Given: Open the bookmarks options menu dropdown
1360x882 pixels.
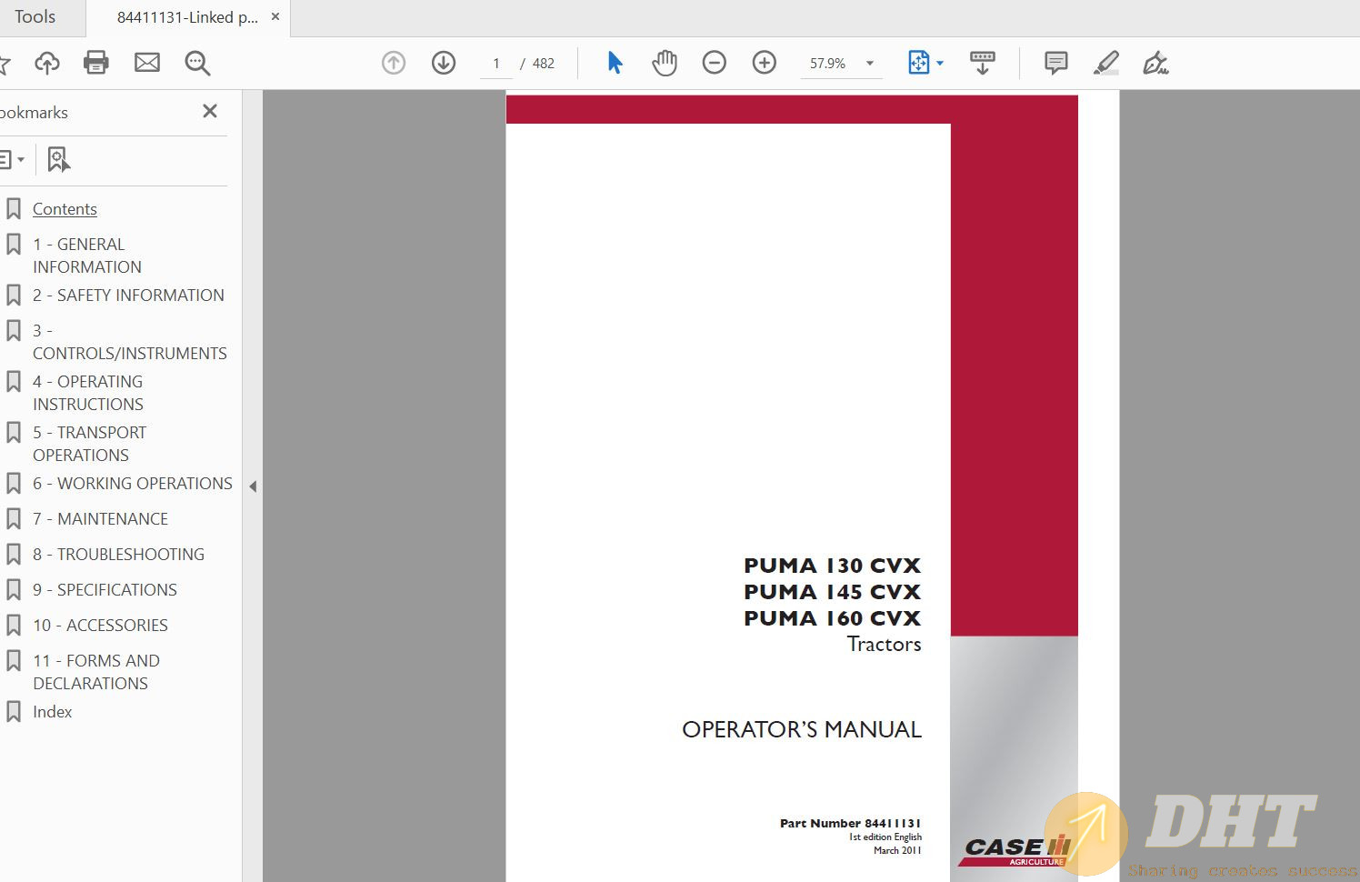Looking at the screenshot, I should 13,160.
